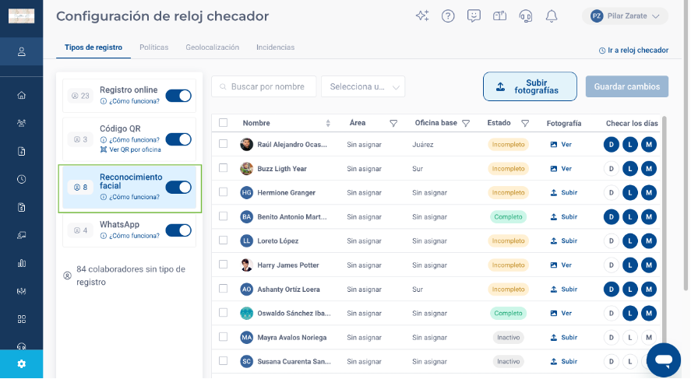Open the clock icon in sidebar

(x=21, y=179)
